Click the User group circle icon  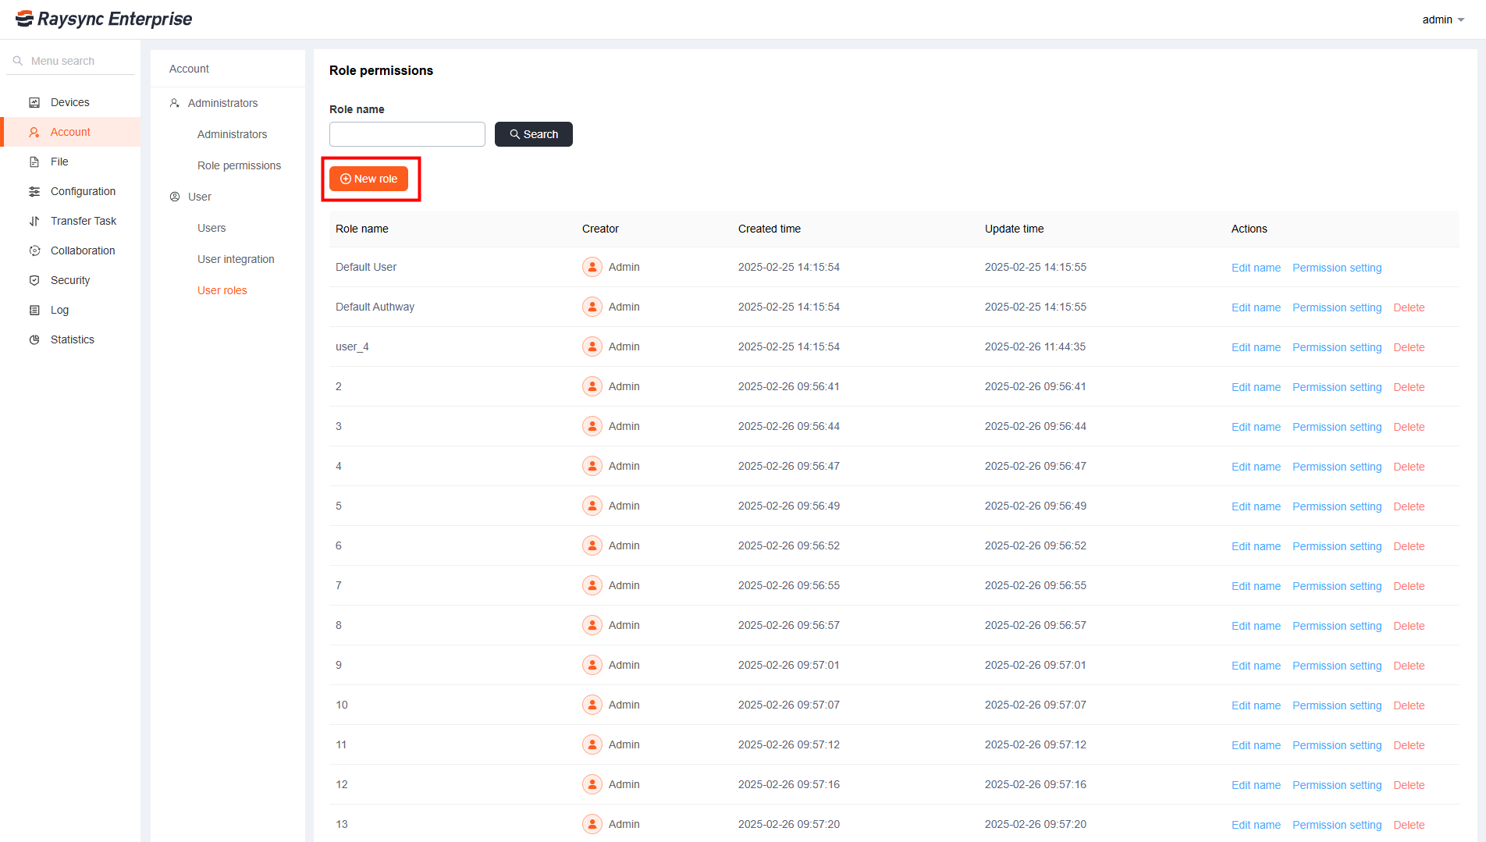175,197
